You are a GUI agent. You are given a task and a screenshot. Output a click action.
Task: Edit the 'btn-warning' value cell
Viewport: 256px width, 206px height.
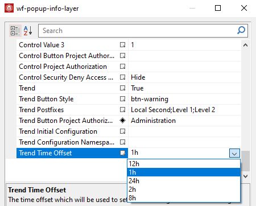point(184,99)
